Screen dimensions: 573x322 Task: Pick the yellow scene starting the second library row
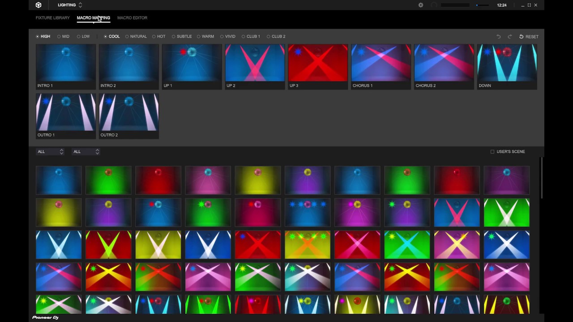[59, 212]
